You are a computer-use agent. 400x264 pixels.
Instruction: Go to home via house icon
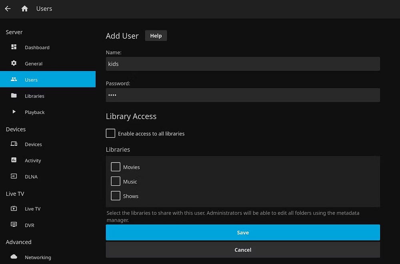tap(25, 8)
